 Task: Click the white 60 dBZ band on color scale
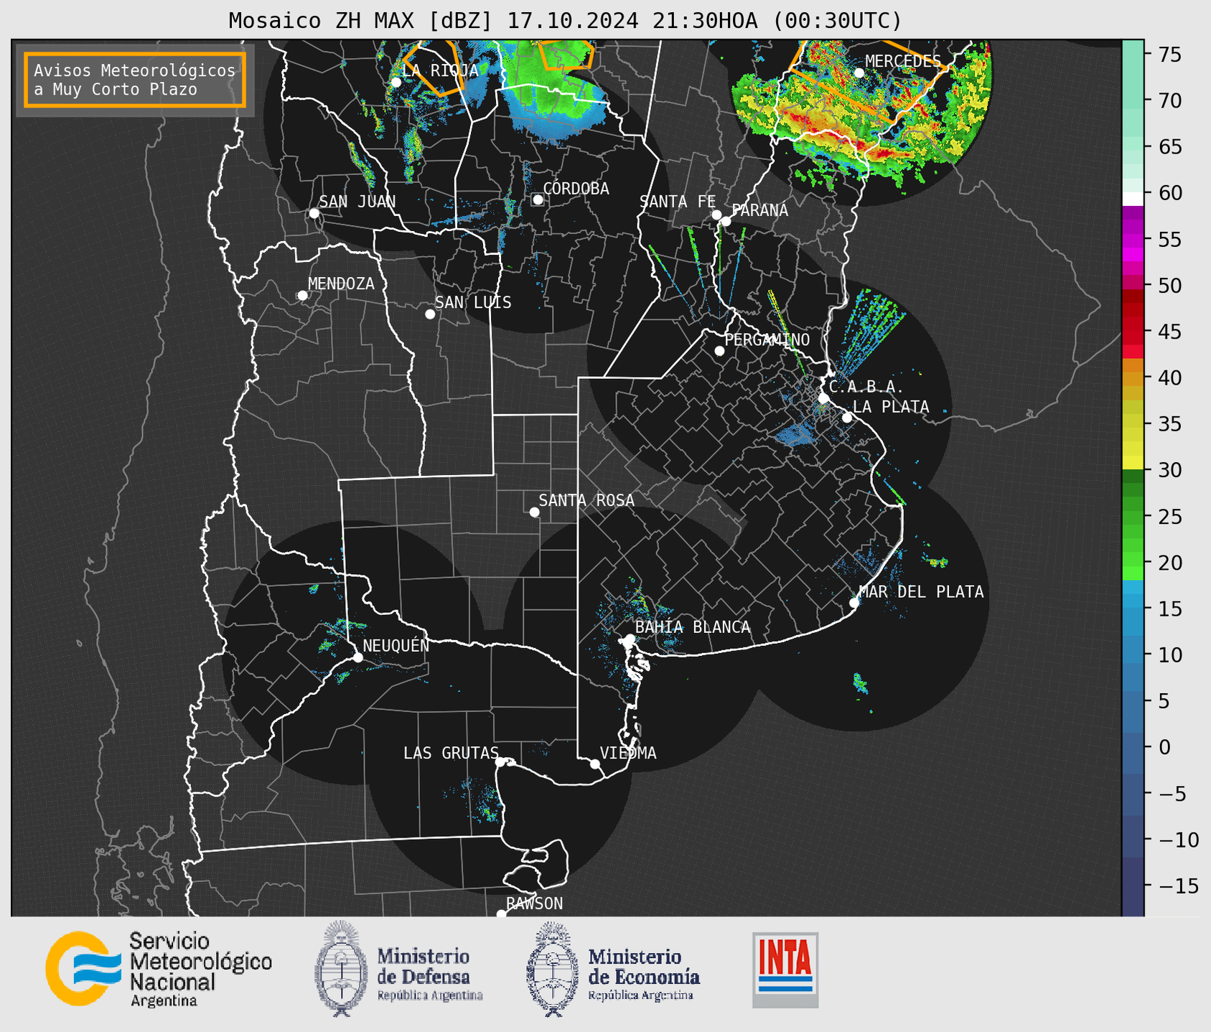point(1133,199)
